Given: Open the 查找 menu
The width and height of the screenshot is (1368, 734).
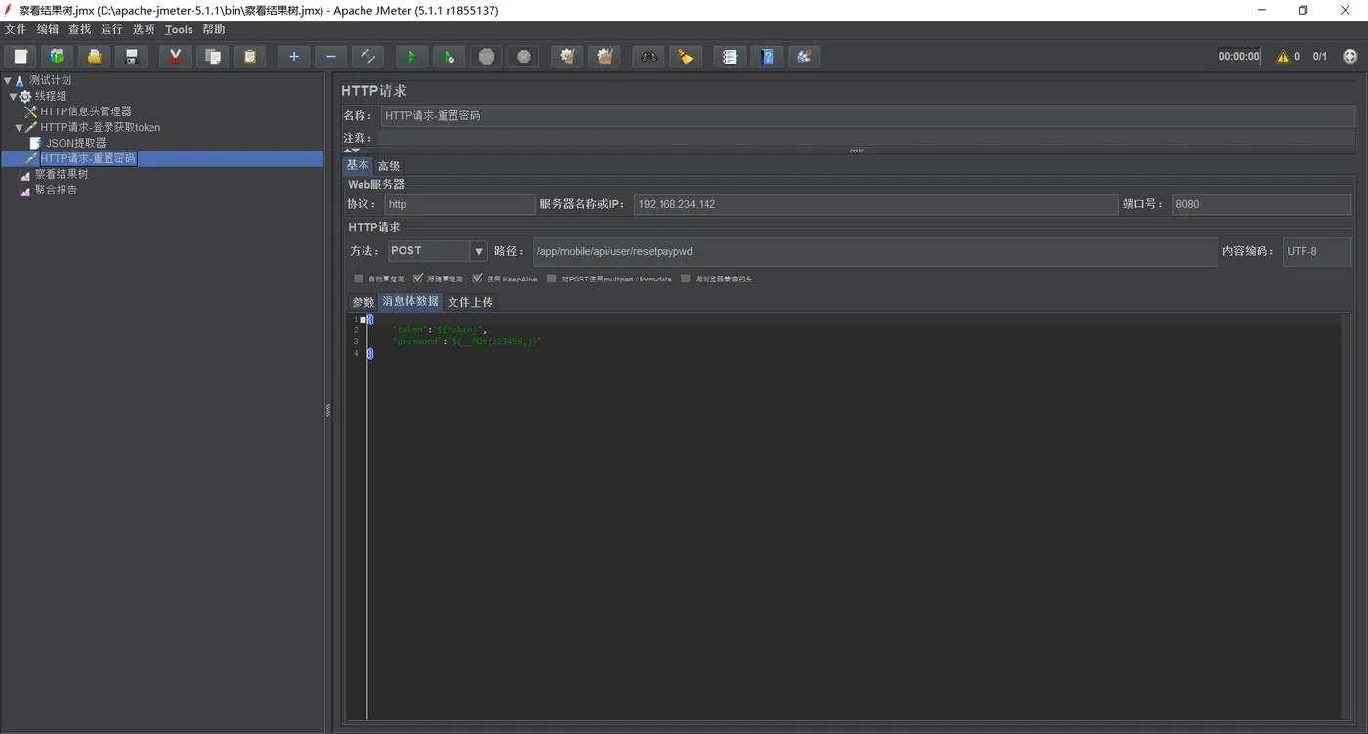Looking at the screenshot, I should coord(80,29).
